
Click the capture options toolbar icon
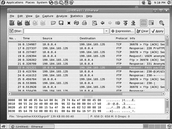tap(19, 23)
